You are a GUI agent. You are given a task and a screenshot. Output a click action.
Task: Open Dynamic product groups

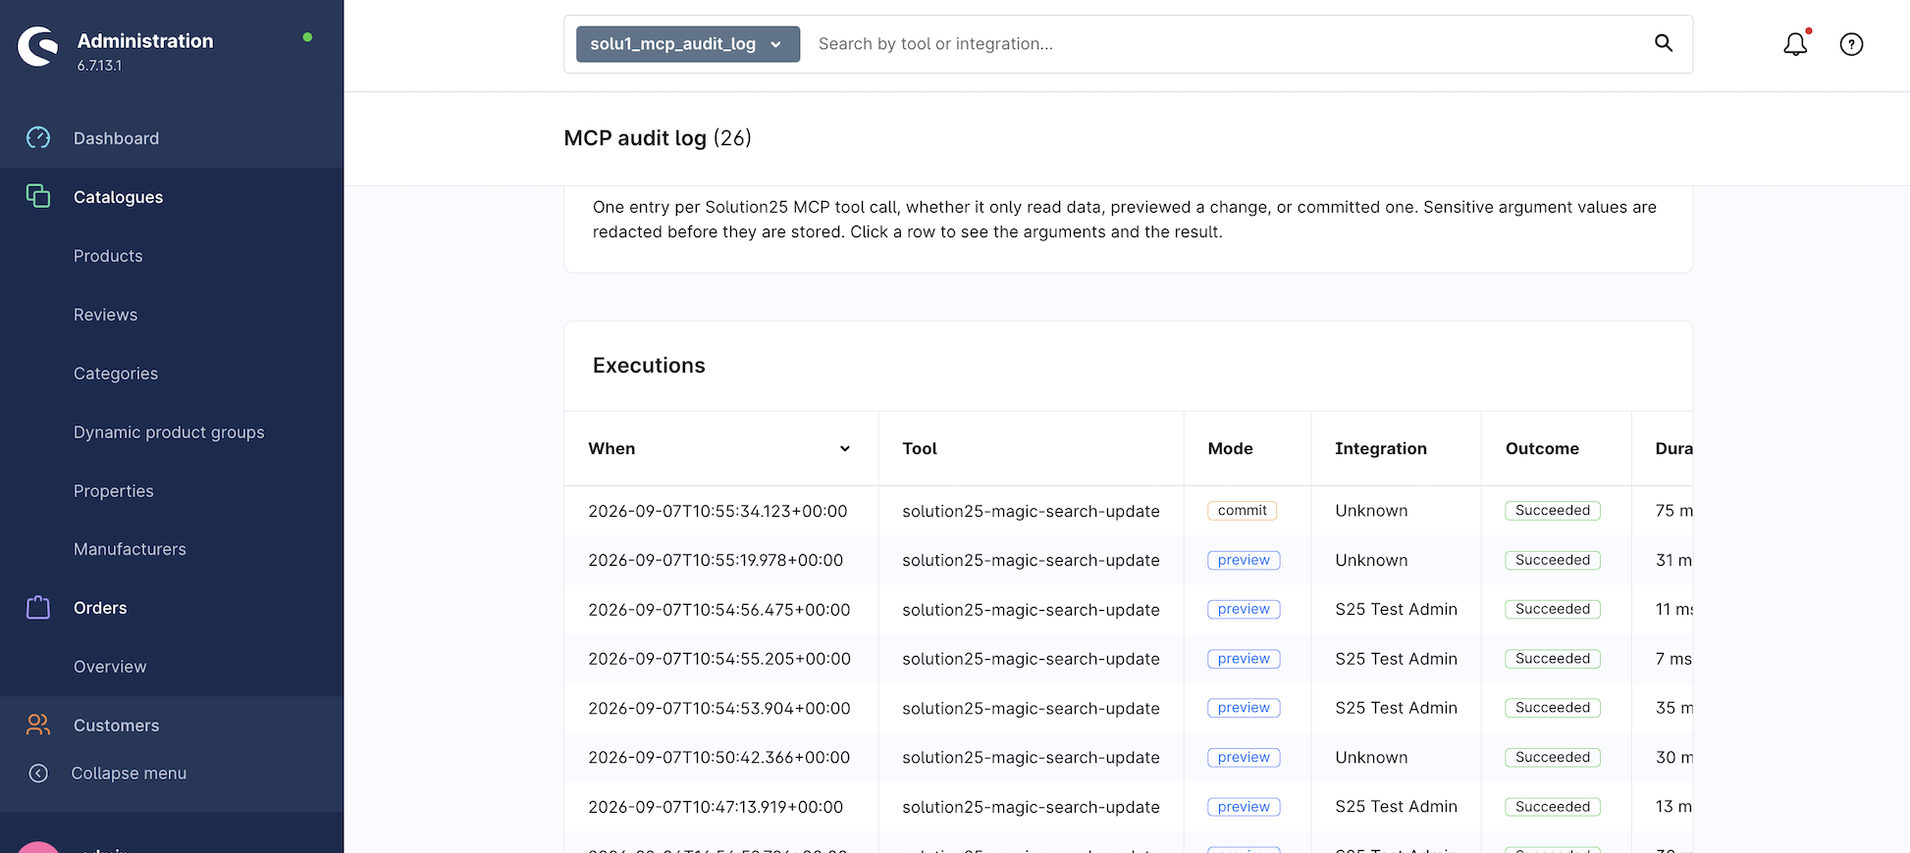tap(169, 432)
